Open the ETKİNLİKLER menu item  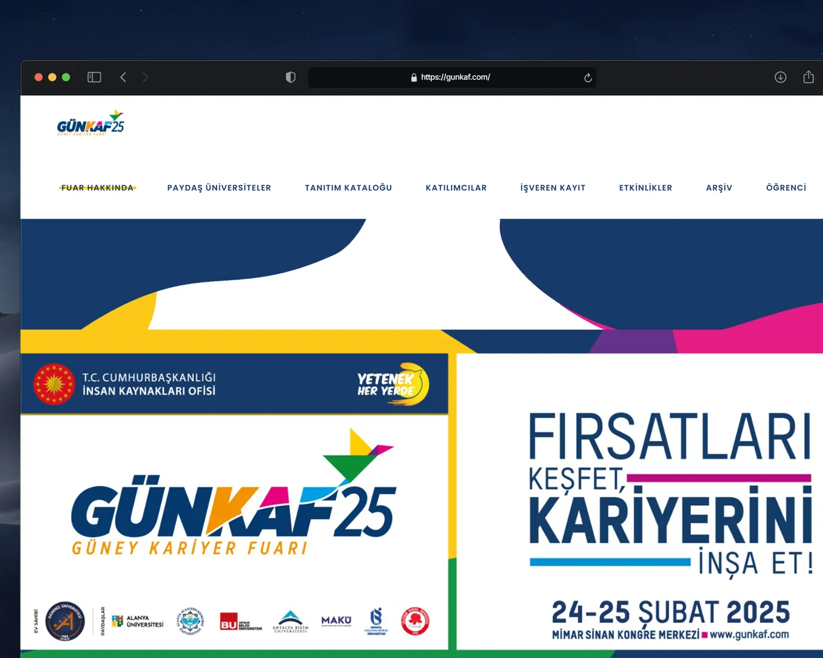tap(645, 187)
